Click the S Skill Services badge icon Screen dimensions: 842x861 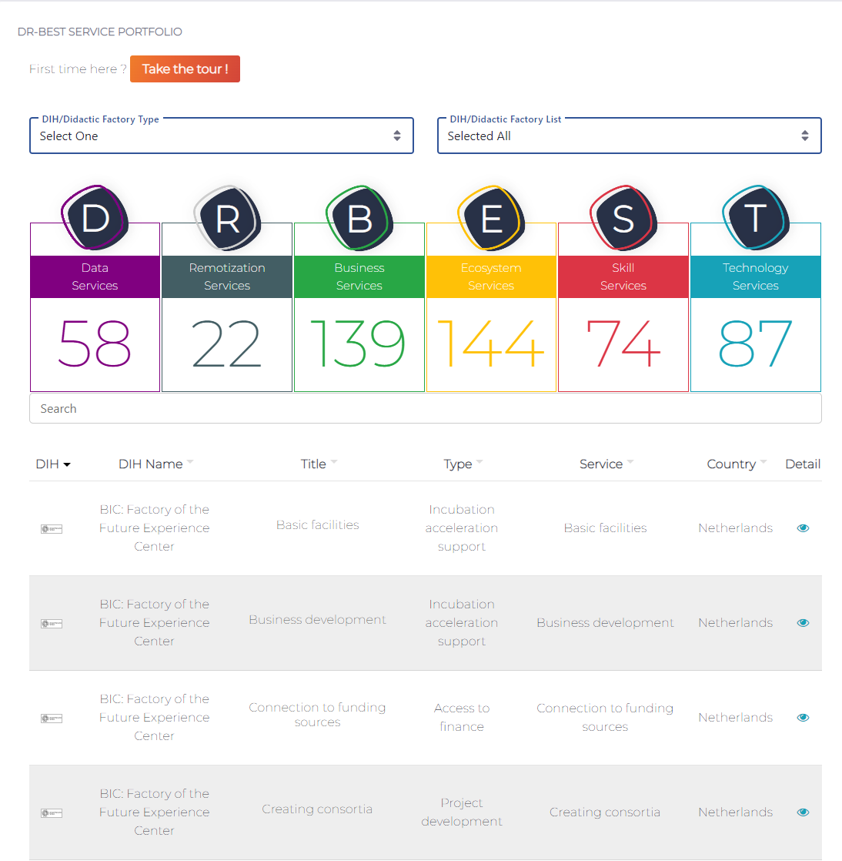click(623, 218)
